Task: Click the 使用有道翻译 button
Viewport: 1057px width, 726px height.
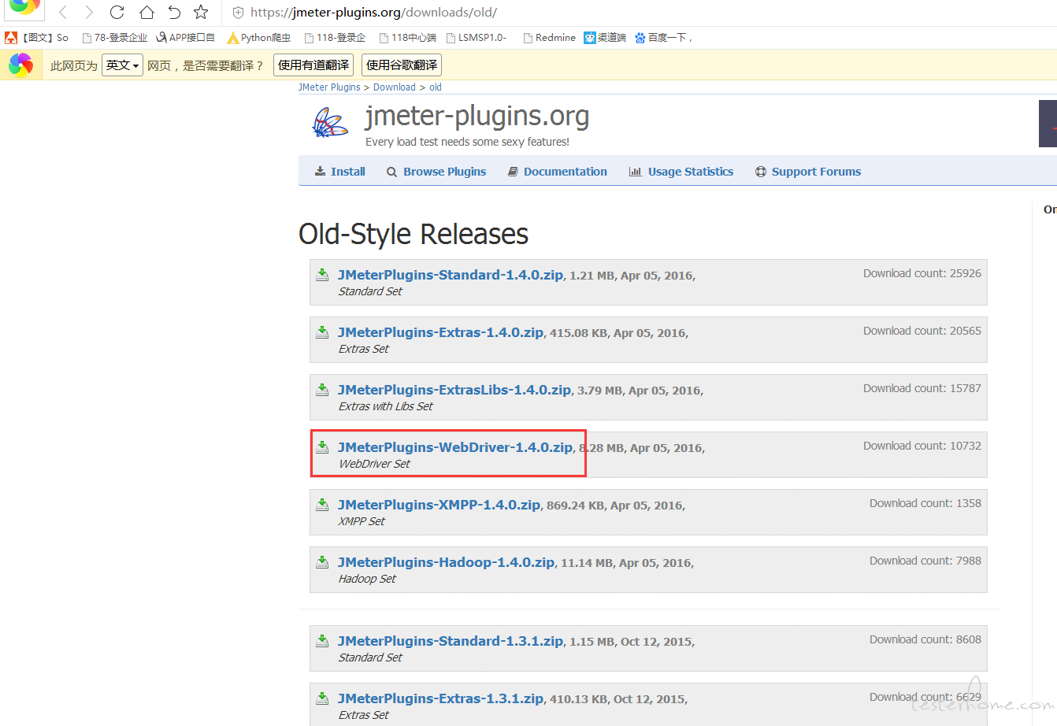Action: pyautogui.click(x=313, y=65)
